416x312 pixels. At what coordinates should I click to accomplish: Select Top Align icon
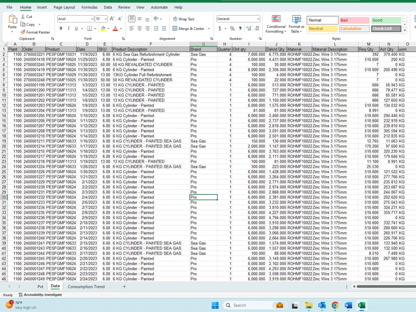point(131,19)
